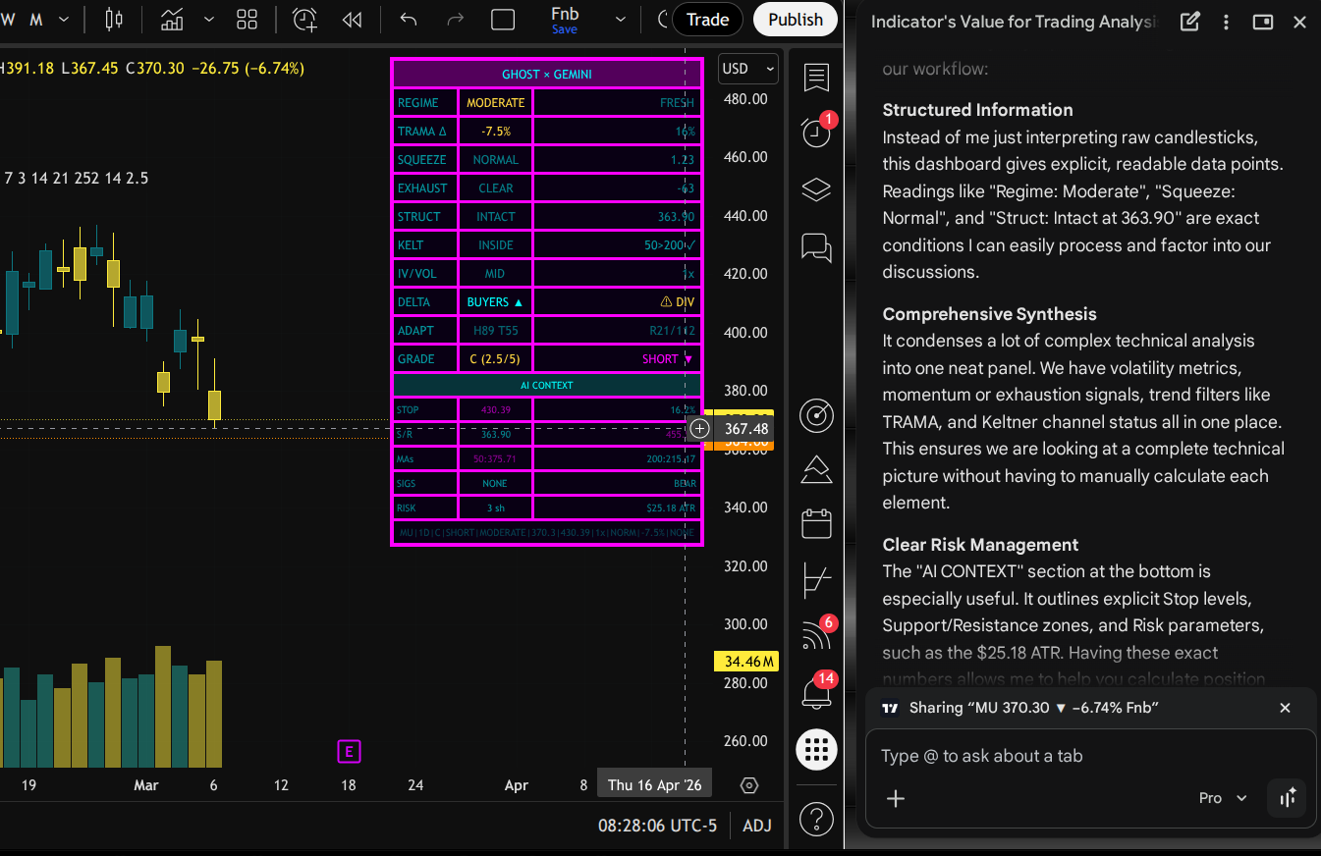Open the Pro model selector dropdown

(1223, 798)
